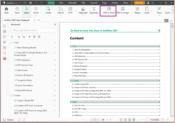175x123 pixels.
Task: Open the Merge PDF tool
Action: pyautogui.click(x=137, y=10)
